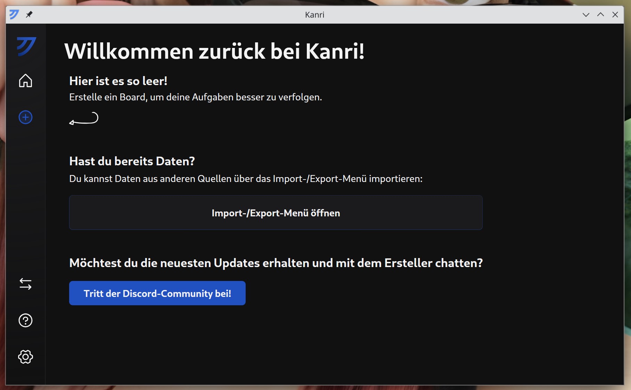Click the Kanri app icon in title bar

(x=14, y=15)
